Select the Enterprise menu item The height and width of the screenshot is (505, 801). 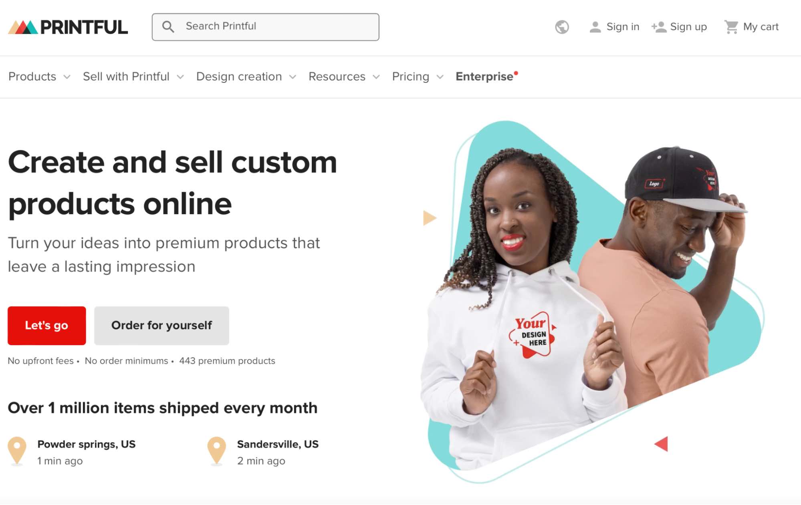tap(484, 76)
